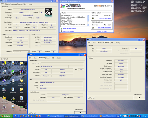Click the K8T900 chipset value
This screenshot has width=148, height=118.
[62, 70]
